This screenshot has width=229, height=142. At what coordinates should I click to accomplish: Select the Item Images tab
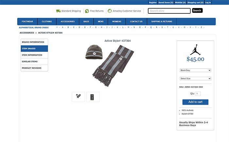click(34, 49)
